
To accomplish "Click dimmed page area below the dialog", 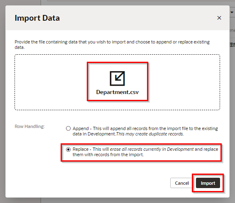I will (117, 201).
